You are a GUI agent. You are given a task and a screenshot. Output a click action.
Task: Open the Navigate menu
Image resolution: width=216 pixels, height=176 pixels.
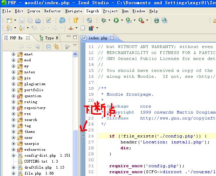(74, 11)
